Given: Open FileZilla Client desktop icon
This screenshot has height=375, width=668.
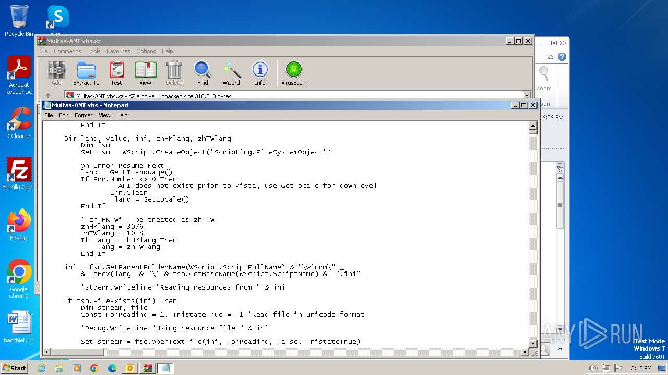Looking at the screenshot, I should (19, 174).
